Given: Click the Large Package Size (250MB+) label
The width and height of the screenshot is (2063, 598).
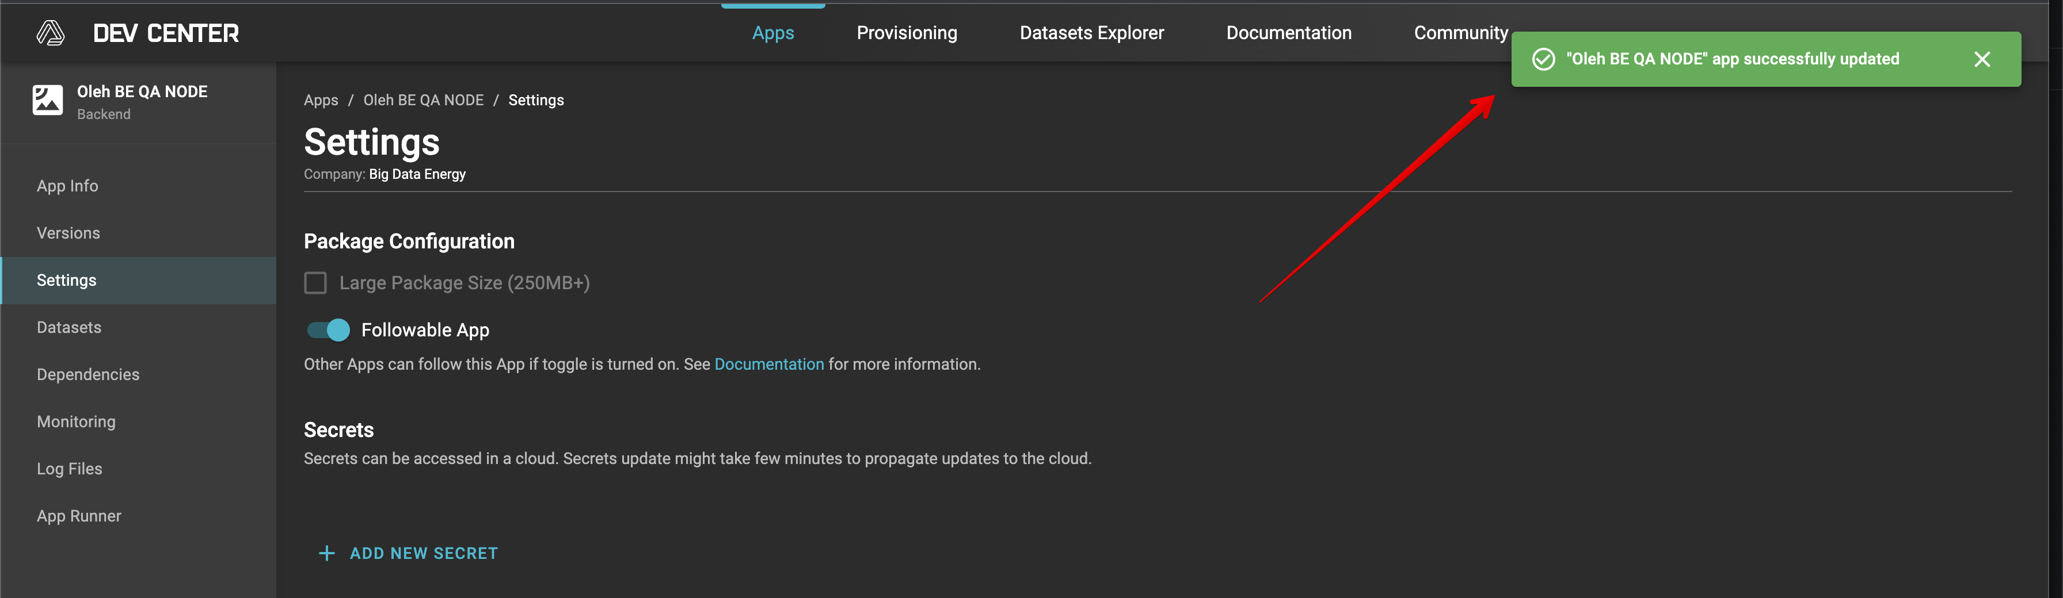Looking at the screenshot, I should tap(464, 283).
